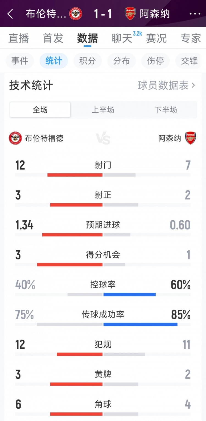This screenshot has height=421, width=206.
Task: Tap the arrow next to 球员数据表
Action: 193,86
